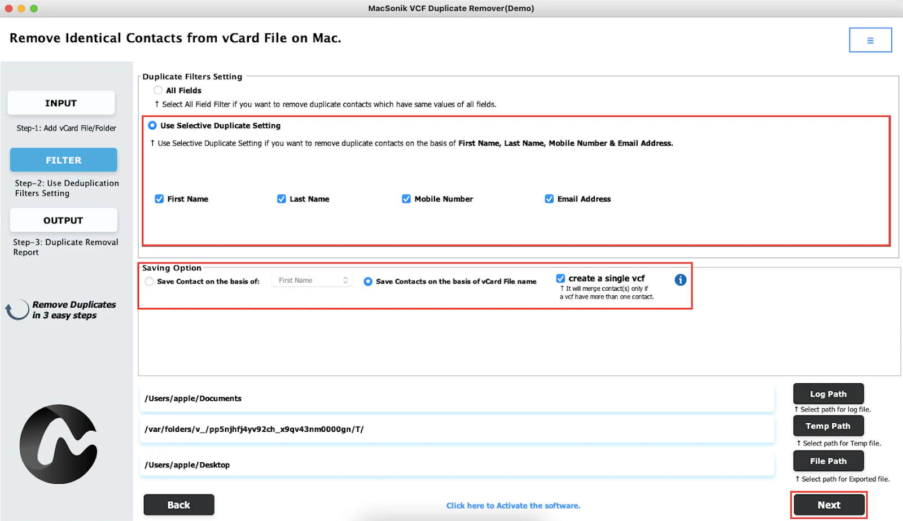
Task: Click the Next button
Action: [829, 505]
